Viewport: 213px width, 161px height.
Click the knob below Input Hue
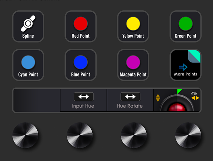(x=80, y=135)
